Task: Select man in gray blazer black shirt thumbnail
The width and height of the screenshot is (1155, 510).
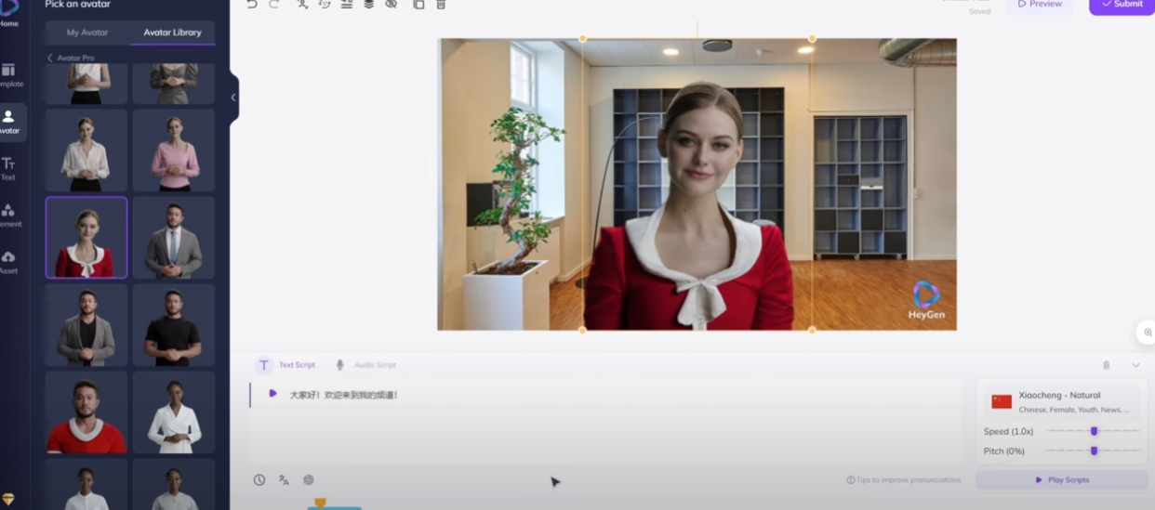Action: pyautogui.click(x=86, y=324)
